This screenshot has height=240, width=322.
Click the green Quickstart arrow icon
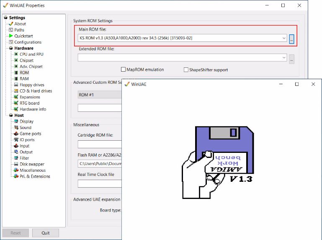click(11, 36)
